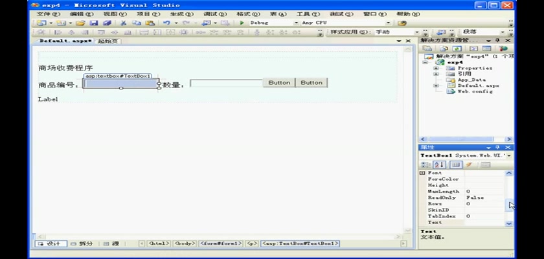
Task: Expand the Properties folder in Solution Explorer
Action: tap(436, 68)
